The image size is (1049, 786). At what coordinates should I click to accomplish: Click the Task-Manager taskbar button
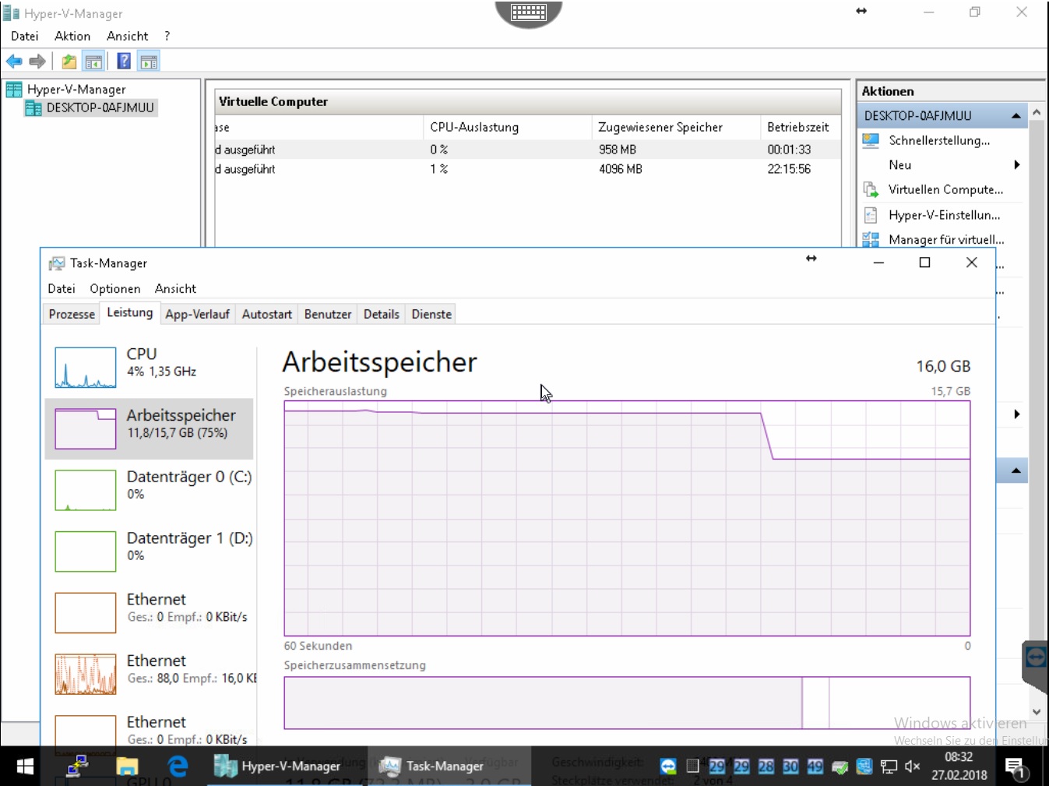click(449, 767)
